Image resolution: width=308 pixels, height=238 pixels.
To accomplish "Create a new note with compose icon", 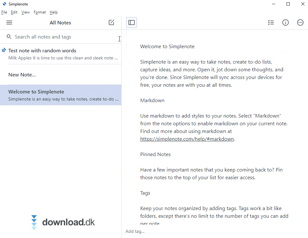I will (111, 22).
